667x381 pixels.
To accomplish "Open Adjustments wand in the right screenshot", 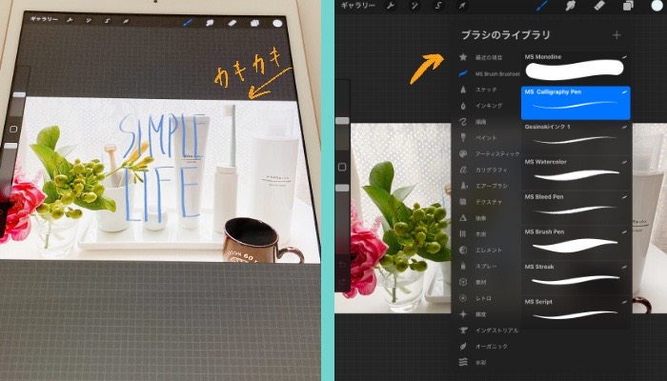I will click(x=414, y=6).
